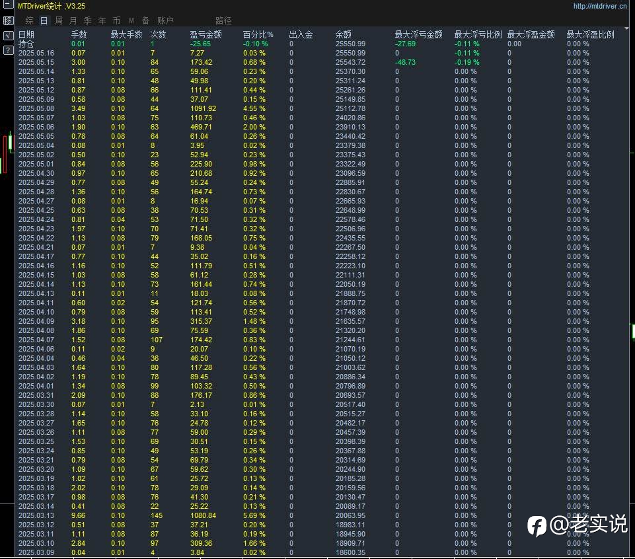The height and width of the screenshot is (559, 635).
Task: Click trade count 145
Action: coord(157,515)
